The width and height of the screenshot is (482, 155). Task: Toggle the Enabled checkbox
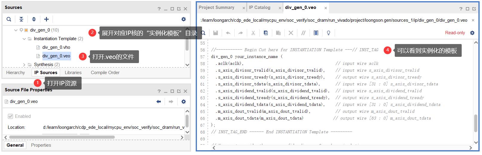click(x=10, y=116)
